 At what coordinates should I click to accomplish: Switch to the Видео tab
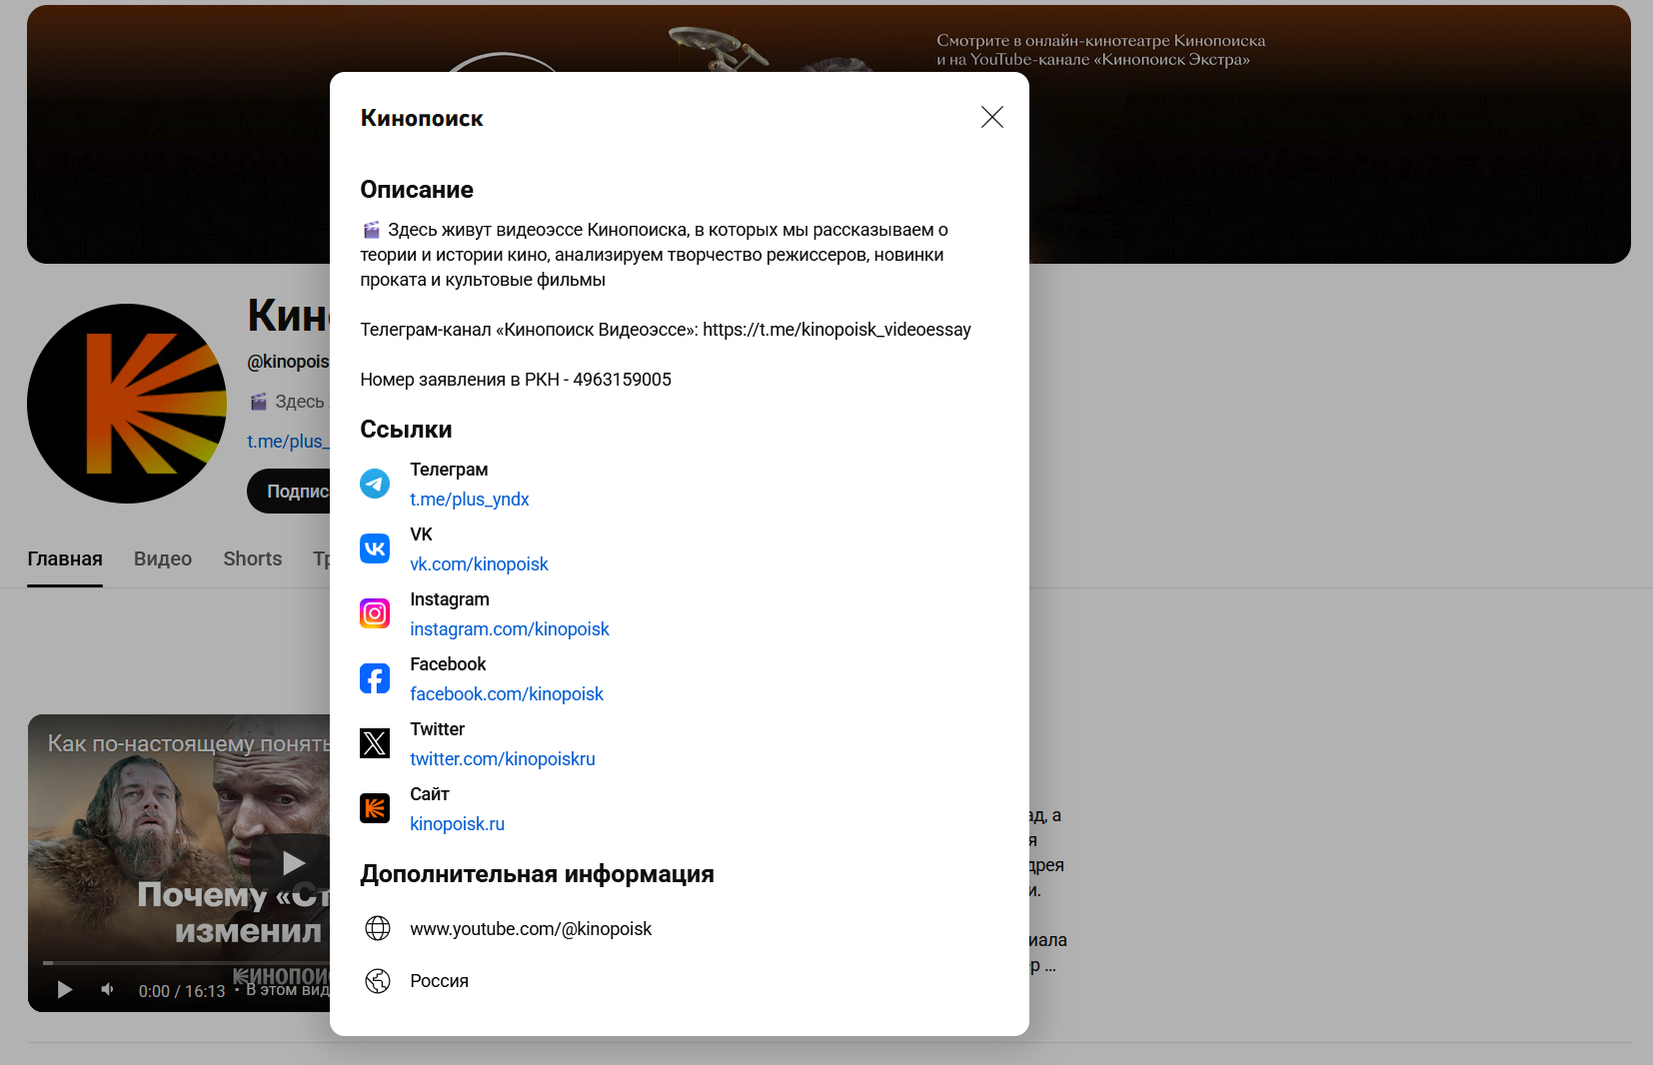click(162, 558)
